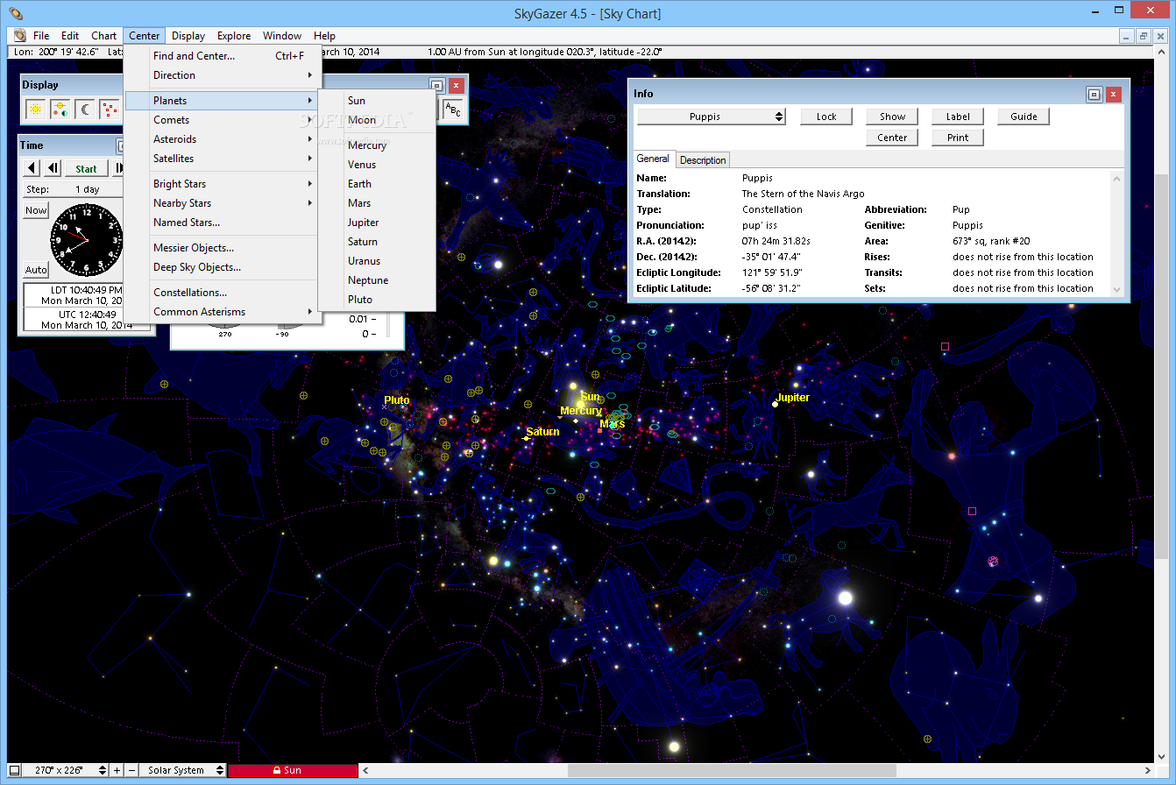The height and width of the screenshot is (785, 1176).
Task: Expand Satellites submenu
Action: click(x=221, y=159)
